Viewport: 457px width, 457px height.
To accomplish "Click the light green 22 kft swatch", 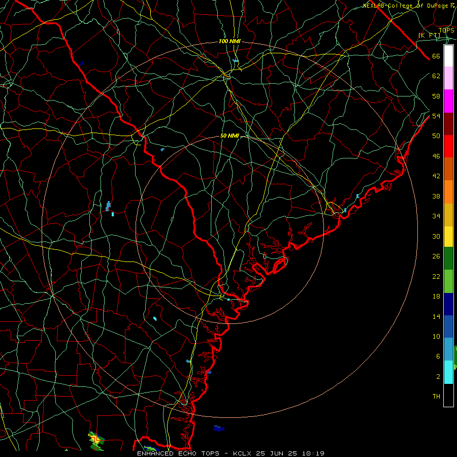I will 448,281.
